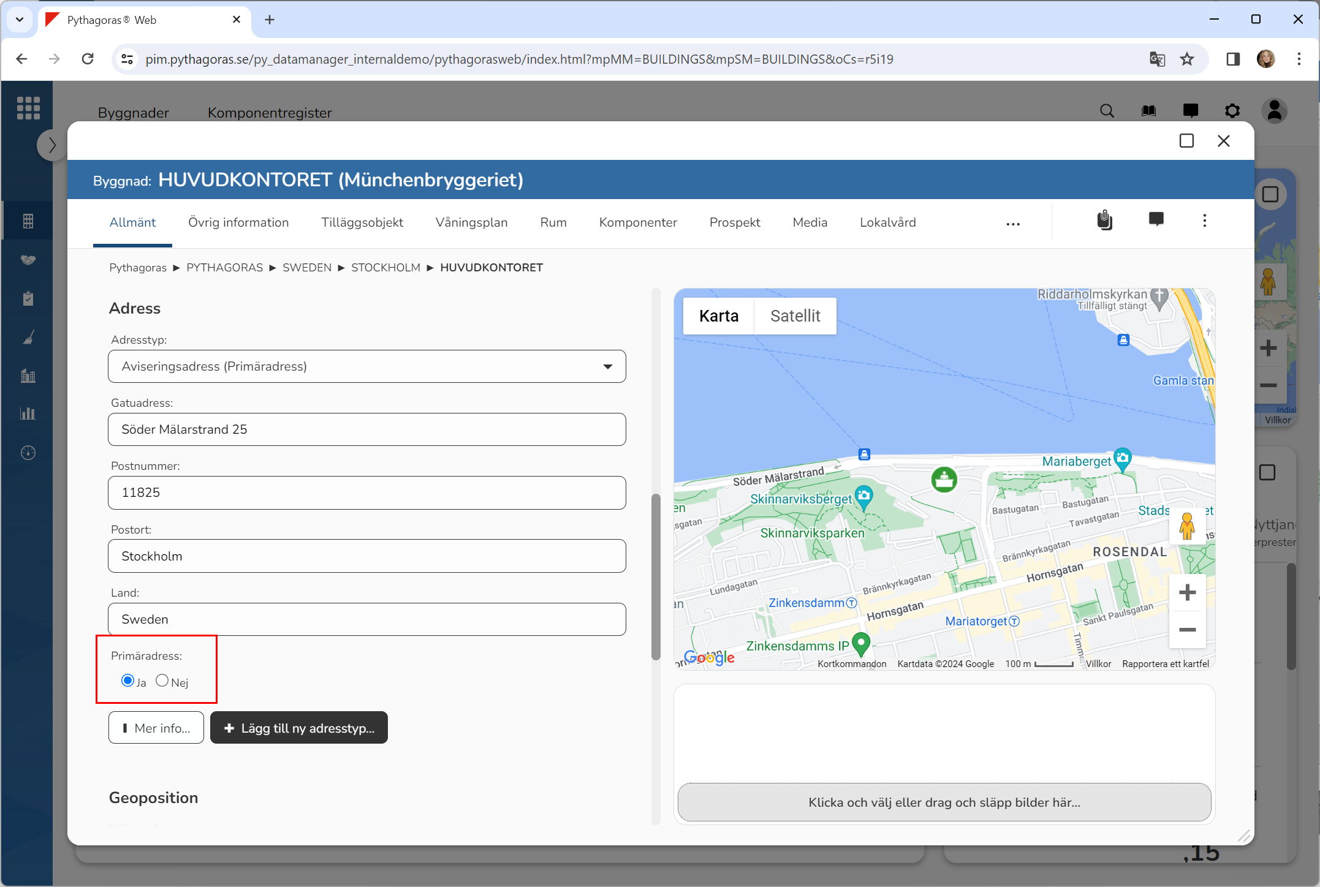Open the comments speech bubble in dialog

tap(1156, 220)
